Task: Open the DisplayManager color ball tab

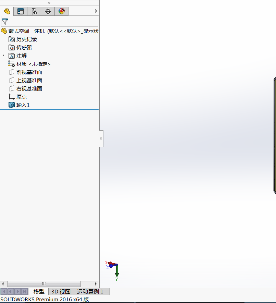Action: point(62,11)
